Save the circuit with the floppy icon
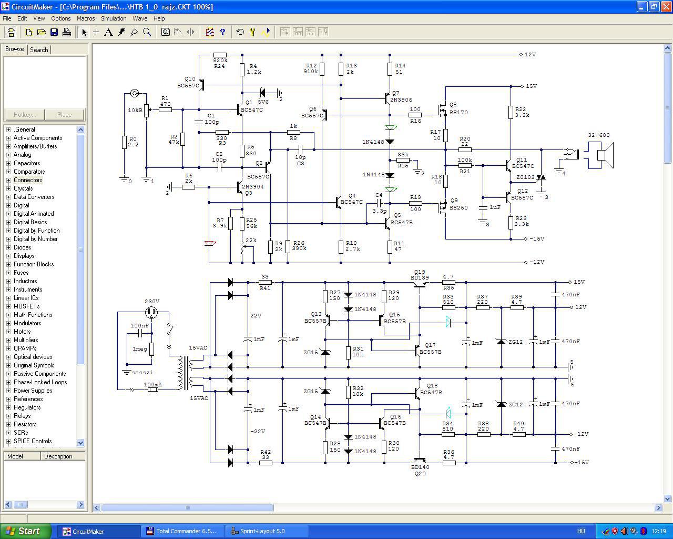Image resolution: width=673 pixels, height=539 pixels. pyautogui.click(x=54, y=32)
